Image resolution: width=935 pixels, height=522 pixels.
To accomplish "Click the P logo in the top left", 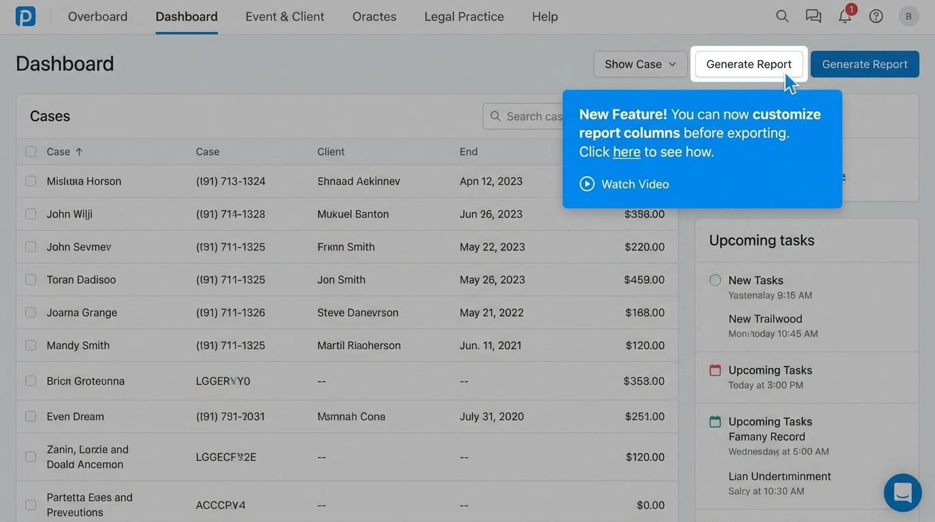I will (x=25, y=16).
